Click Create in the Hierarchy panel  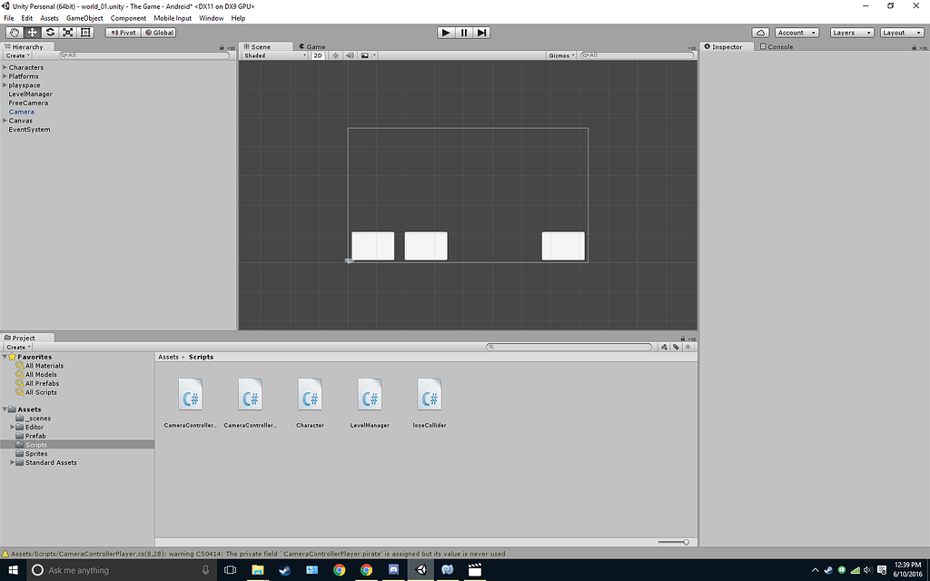pyautogui.click(x=16, y=55)
